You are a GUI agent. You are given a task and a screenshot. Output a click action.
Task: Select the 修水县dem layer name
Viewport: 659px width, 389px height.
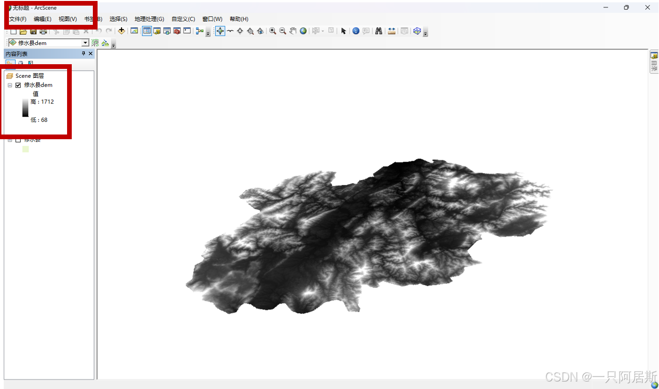coord(38,85)
